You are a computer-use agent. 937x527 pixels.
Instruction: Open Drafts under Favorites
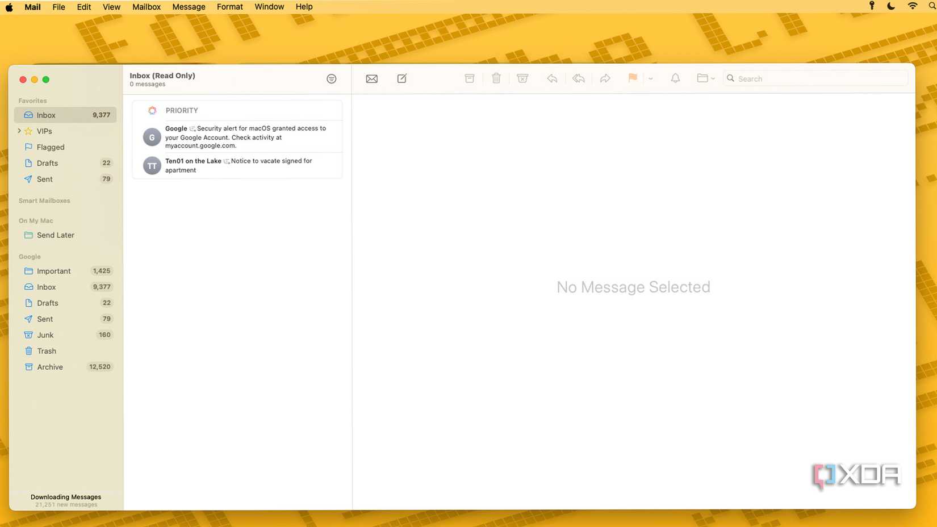coord(65,163)
